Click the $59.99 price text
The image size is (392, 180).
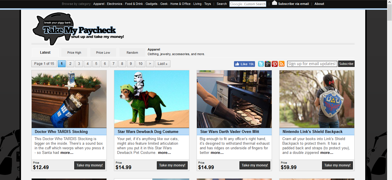coord(289,167)
